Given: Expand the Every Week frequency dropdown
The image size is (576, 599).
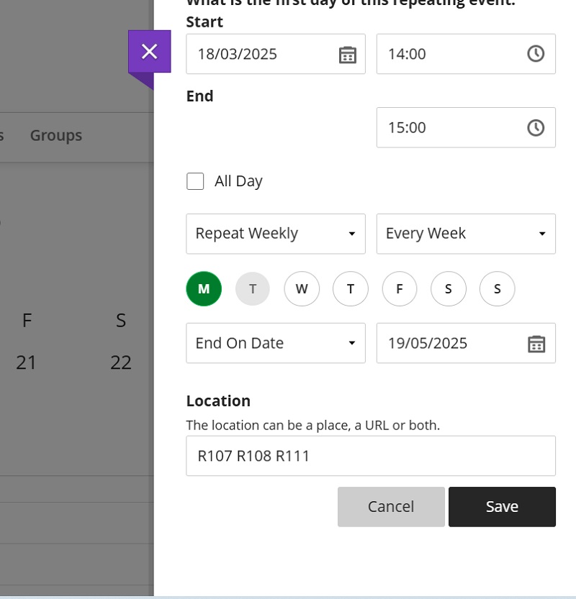Looking at the screenshot, I should (x=465, y=234).
